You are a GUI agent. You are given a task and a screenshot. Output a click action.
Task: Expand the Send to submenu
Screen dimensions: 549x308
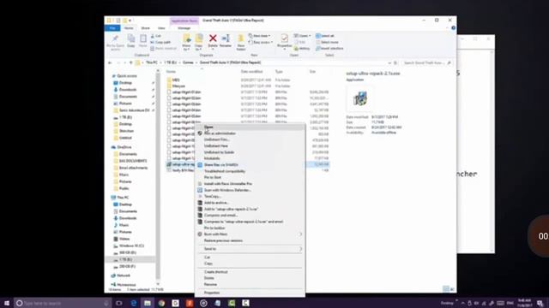(x=250, y=249)
